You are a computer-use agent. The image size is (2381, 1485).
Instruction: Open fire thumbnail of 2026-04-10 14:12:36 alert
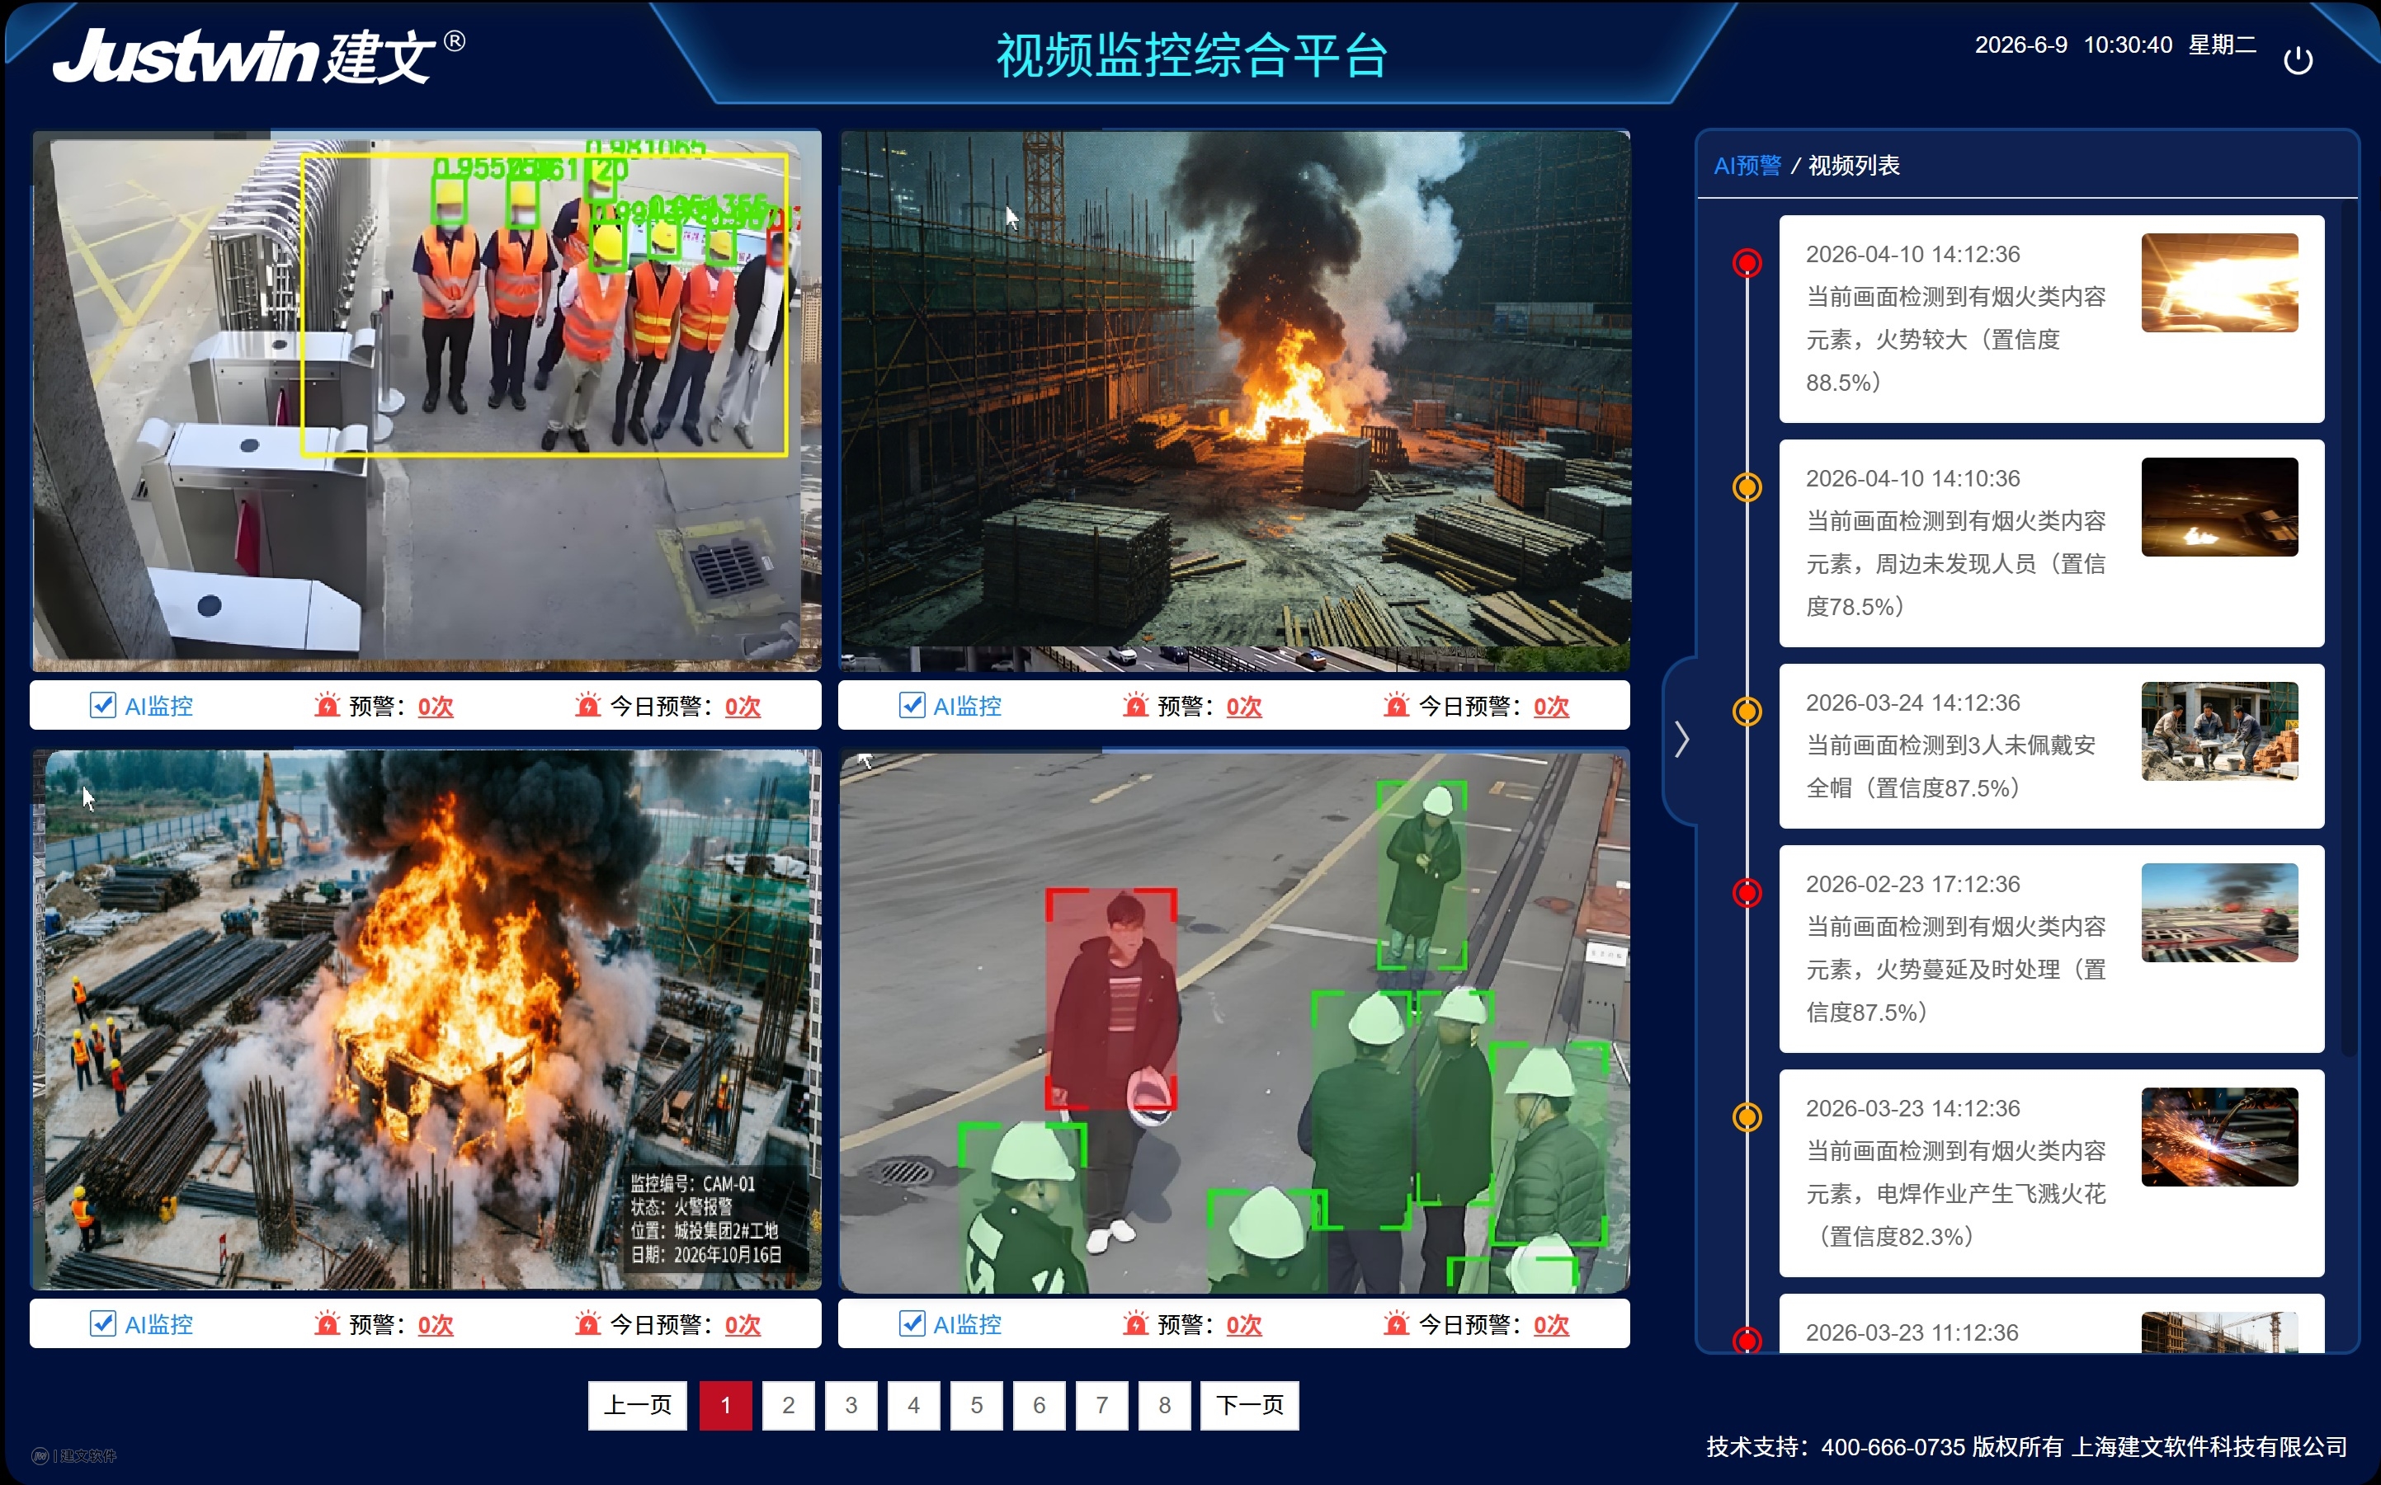(x=2218, y=283)
